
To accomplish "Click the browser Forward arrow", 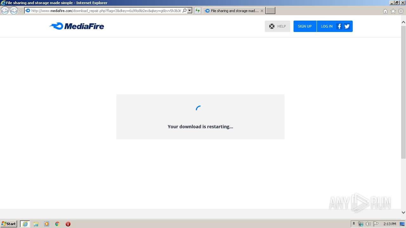I will [x=14, y=11].
